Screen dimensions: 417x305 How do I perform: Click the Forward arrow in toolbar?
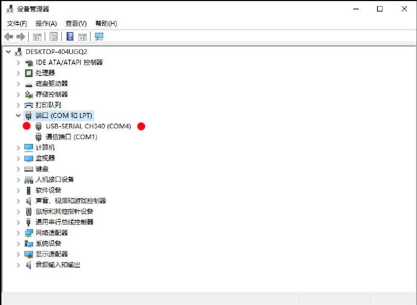(21, 37)
